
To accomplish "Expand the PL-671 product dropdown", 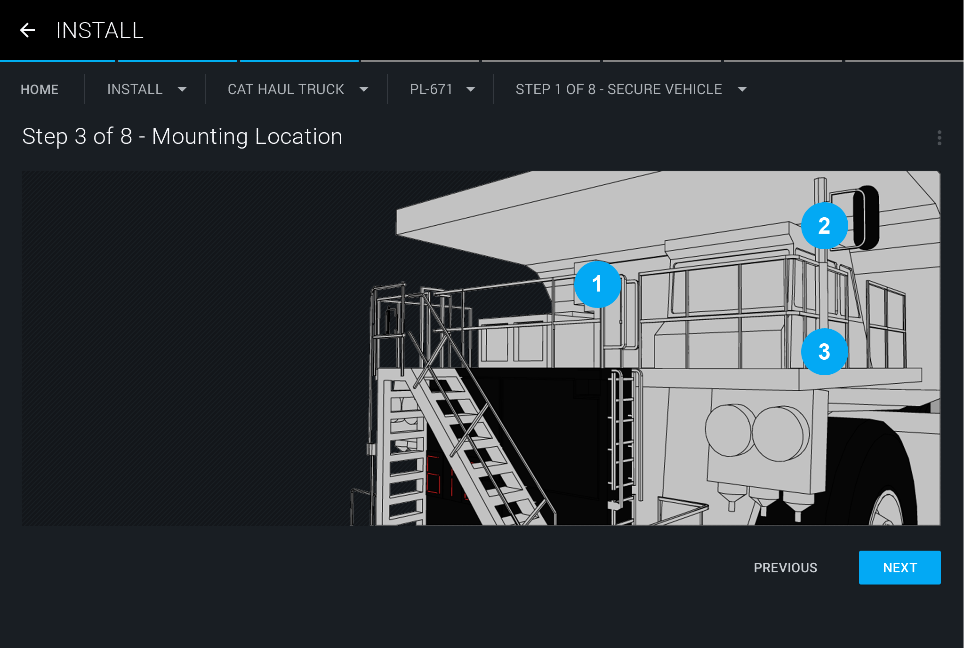I will point(470,89).
